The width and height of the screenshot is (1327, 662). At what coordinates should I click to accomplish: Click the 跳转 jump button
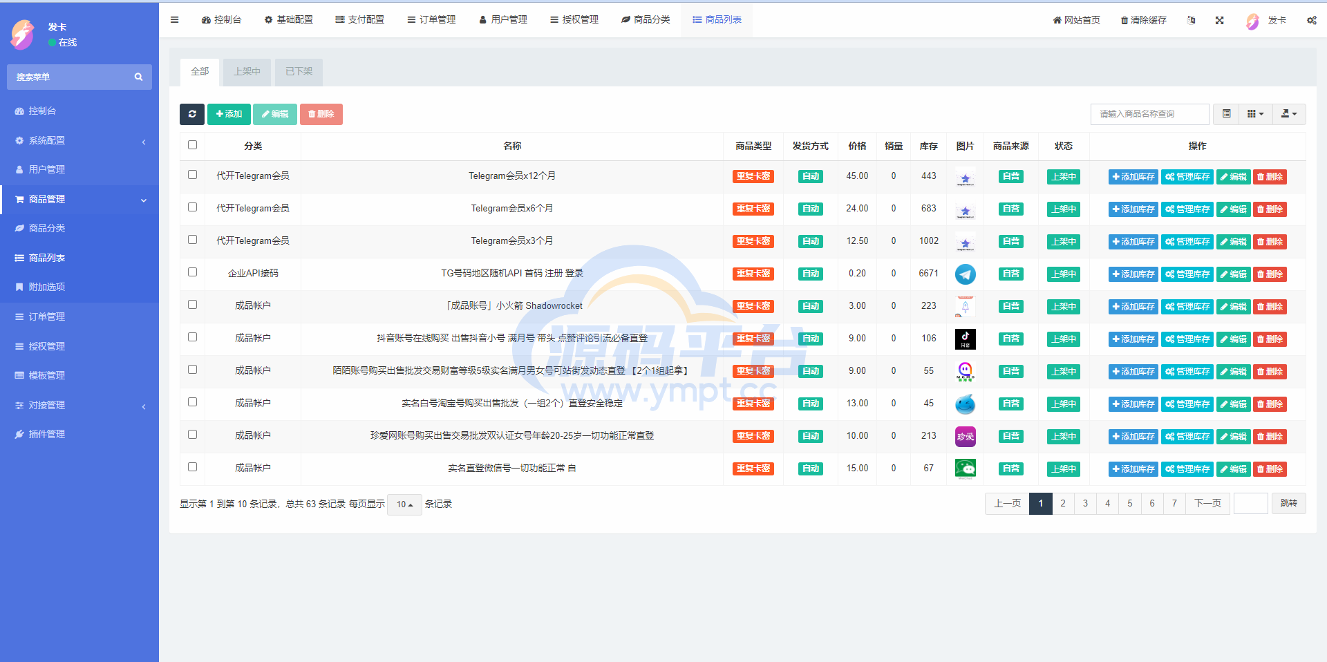click(x=1288, y=503)
